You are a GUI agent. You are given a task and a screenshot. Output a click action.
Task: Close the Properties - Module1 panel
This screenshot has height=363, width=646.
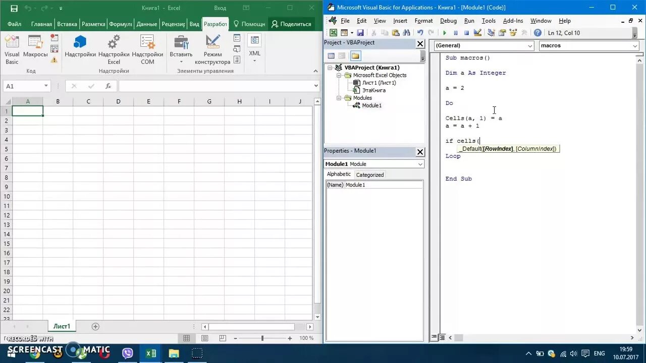[x=420, y=152]
